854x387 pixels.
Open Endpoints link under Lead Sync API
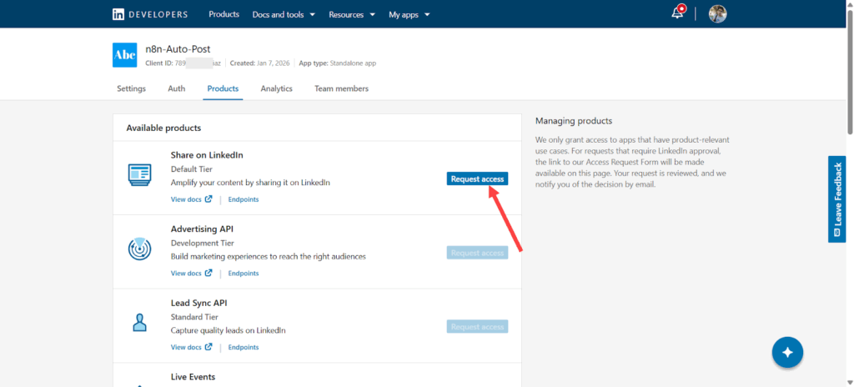[244, 347]
